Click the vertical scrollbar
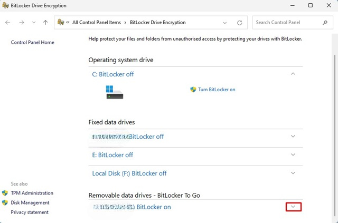Screen dimensions: 338x223 pyautogui.click(x=335, y=135)
